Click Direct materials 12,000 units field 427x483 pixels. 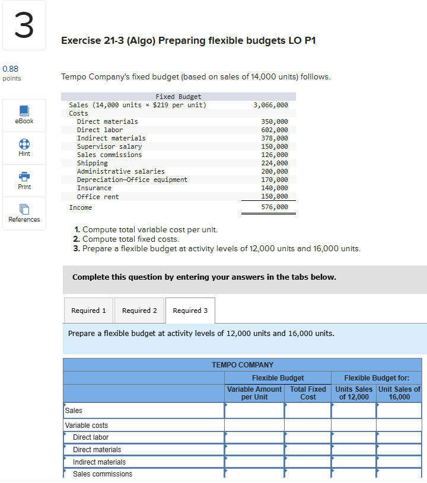pyautogui.click(x=354, y=450)
